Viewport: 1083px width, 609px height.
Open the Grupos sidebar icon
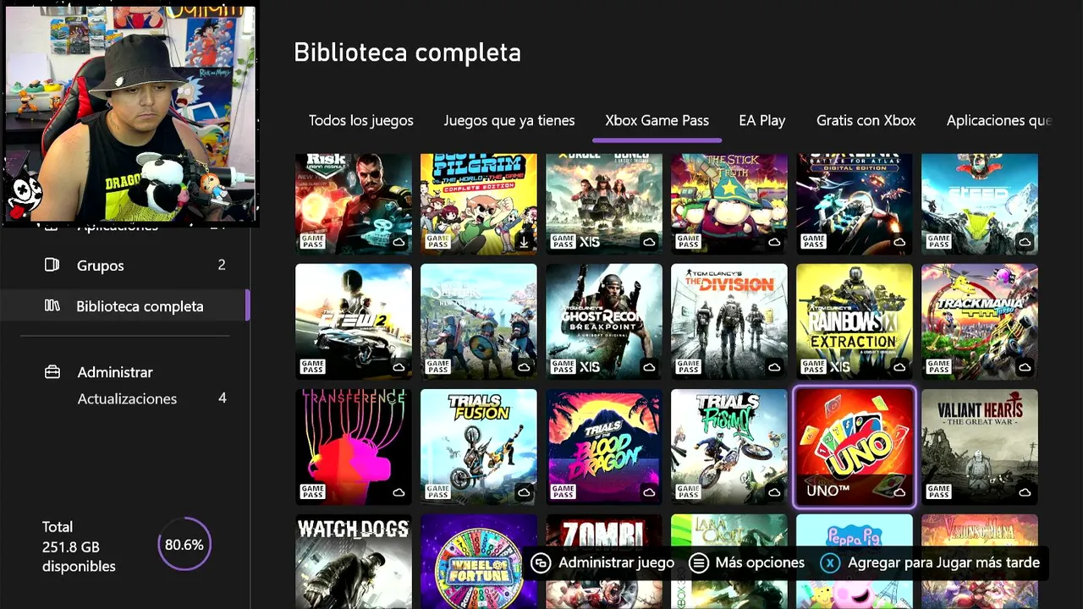(x=52, y=265)
